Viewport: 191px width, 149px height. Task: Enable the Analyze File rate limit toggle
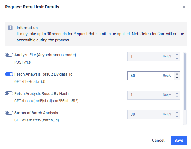9,55
